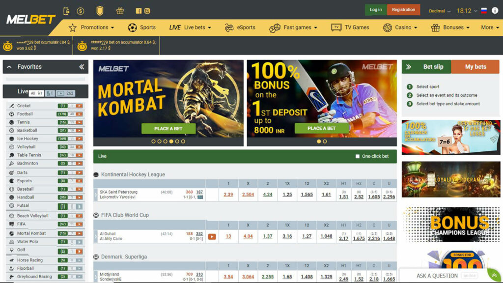Collapse the sidebar with double arrow

(82, 67)
